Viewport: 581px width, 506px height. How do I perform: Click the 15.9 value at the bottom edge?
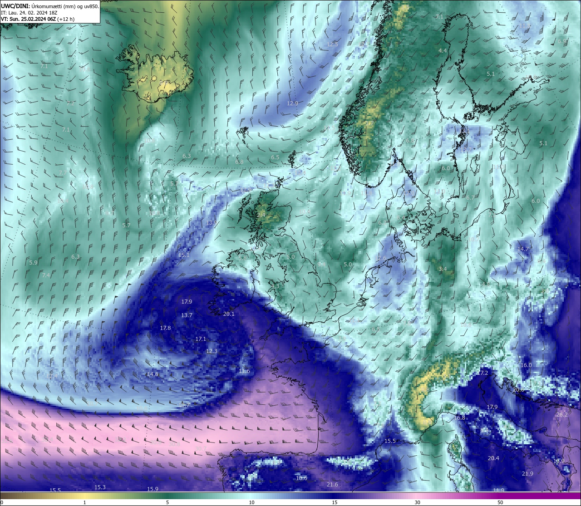pos(153,489)
